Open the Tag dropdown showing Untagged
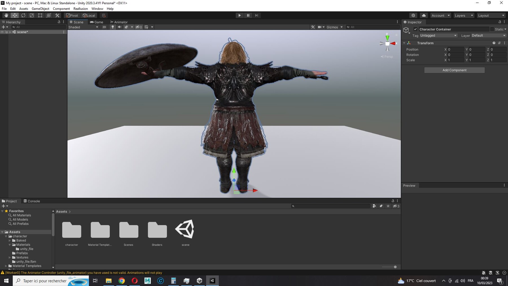The width and height of the screenshot is (508, 286). coord(438,35)
